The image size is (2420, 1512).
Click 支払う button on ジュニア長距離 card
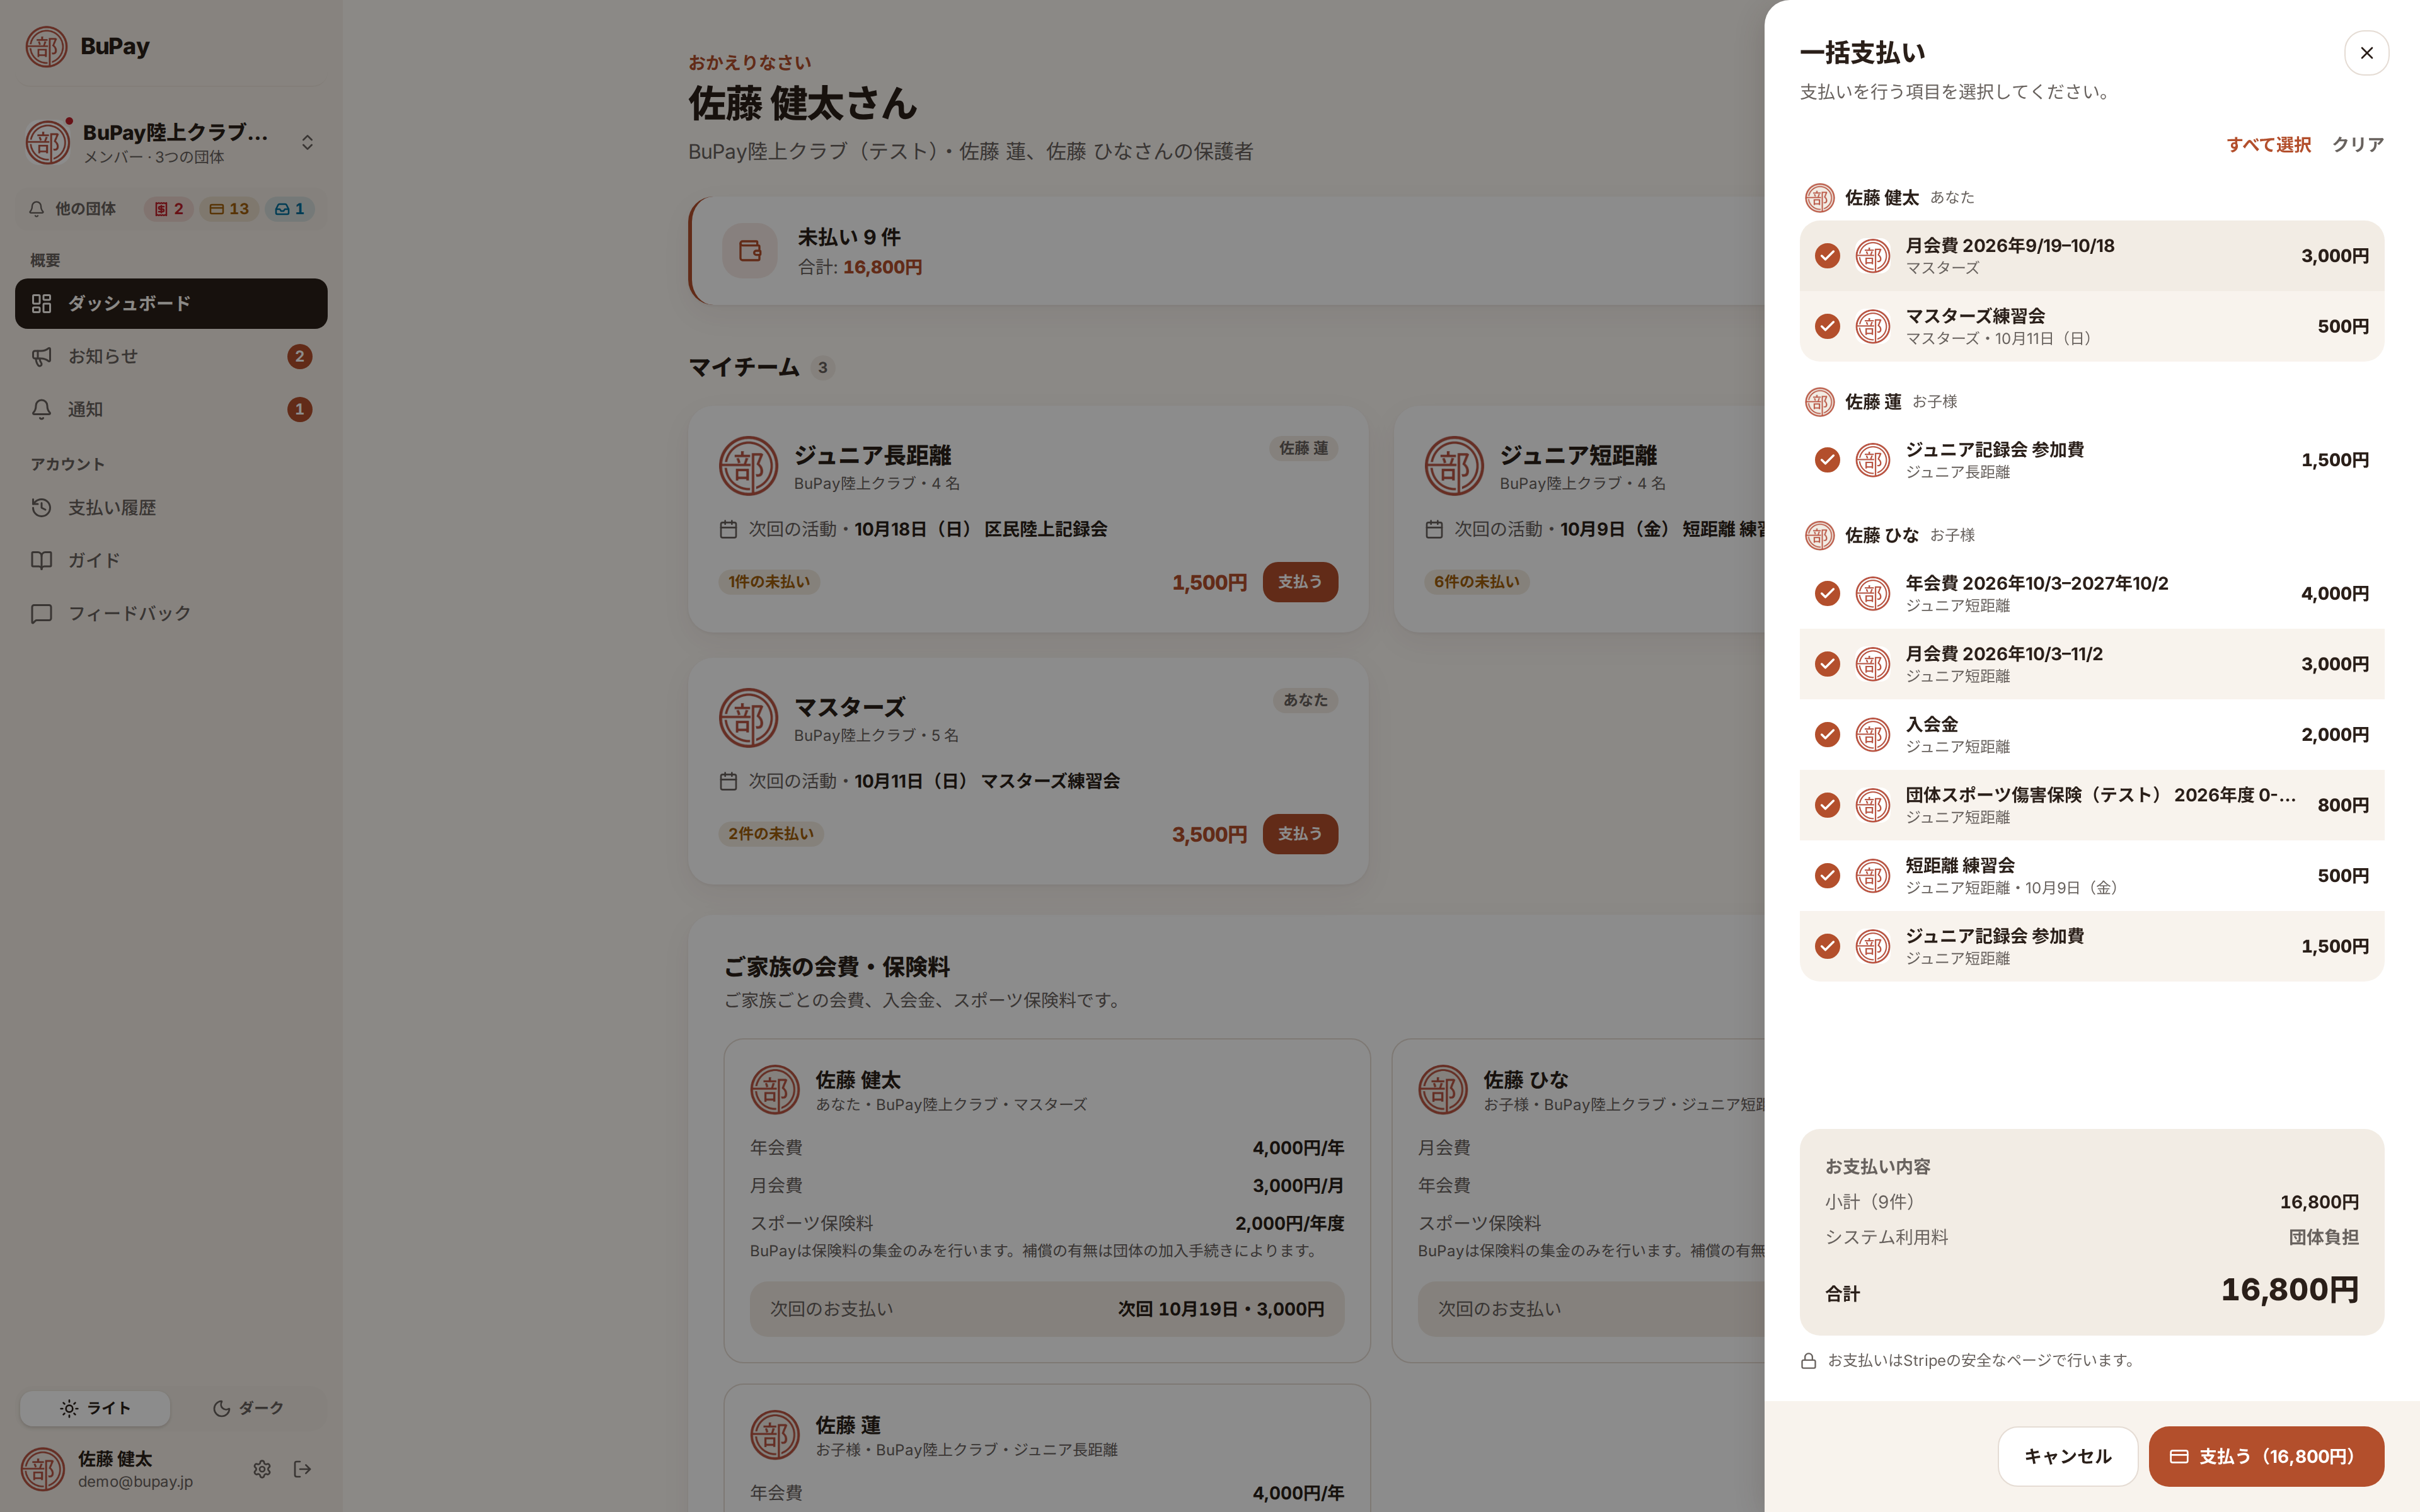tap(1300, 582)
